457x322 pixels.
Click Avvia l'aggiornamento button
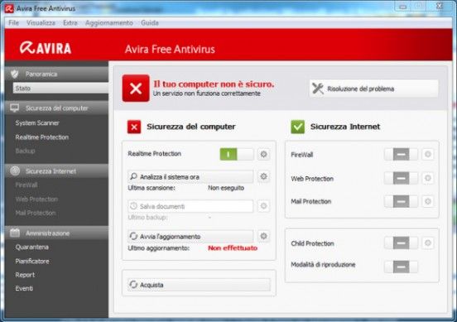190,237
